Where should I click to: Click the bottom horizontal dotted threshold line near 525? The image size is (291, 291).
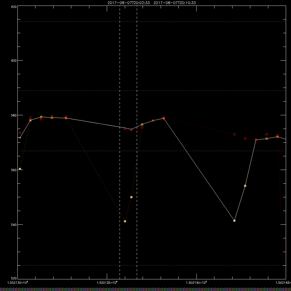click(x=152, y=265)
